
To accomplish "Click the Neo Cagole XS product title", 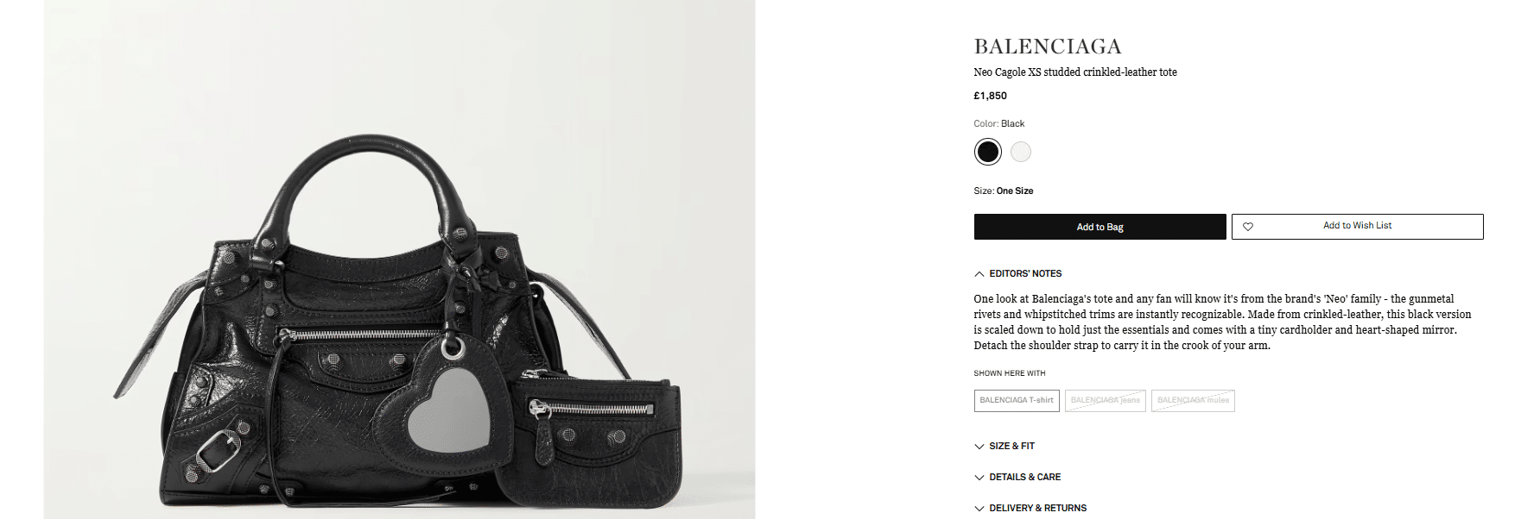I will coord(1074,72).
